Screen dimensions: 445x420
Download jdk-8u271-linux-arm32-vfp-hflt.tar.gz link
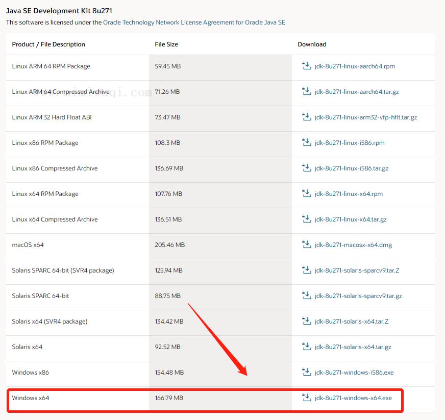point(366,117)
